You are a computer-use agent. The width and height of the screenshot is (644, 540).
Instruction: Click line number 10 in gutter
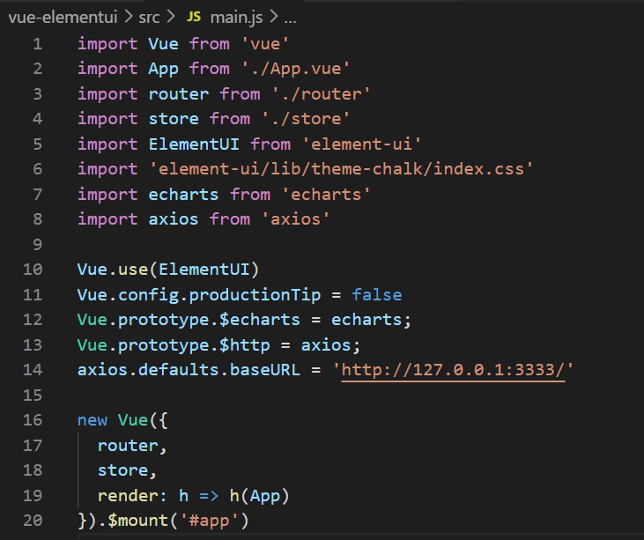pos(33,270)
